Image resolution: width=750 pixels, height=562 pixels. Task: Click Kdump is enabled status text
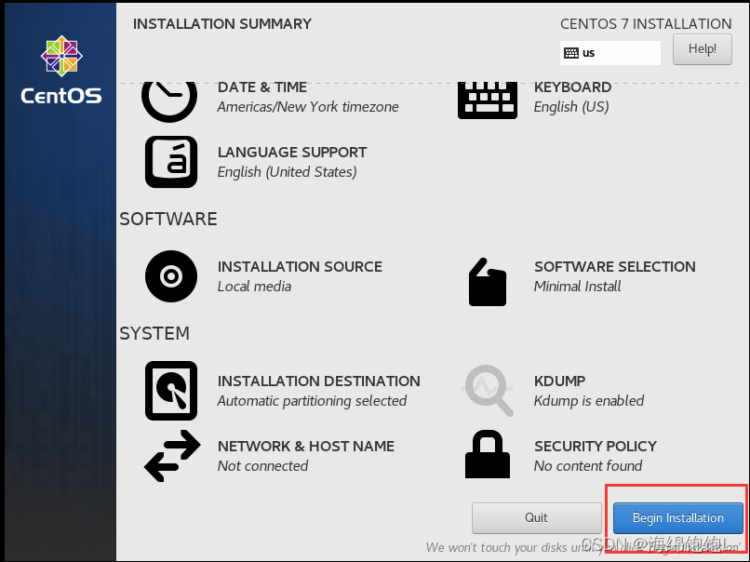(589, 401)
